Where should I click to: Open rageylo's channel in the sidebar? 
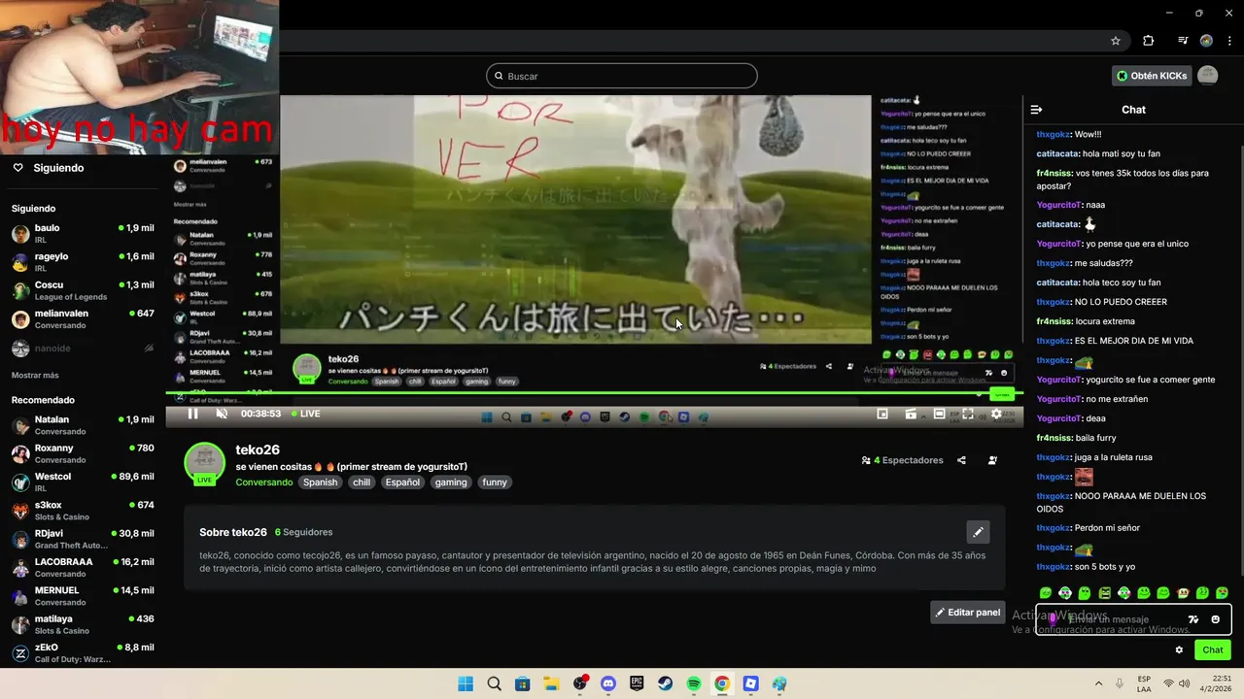(83, 262)
